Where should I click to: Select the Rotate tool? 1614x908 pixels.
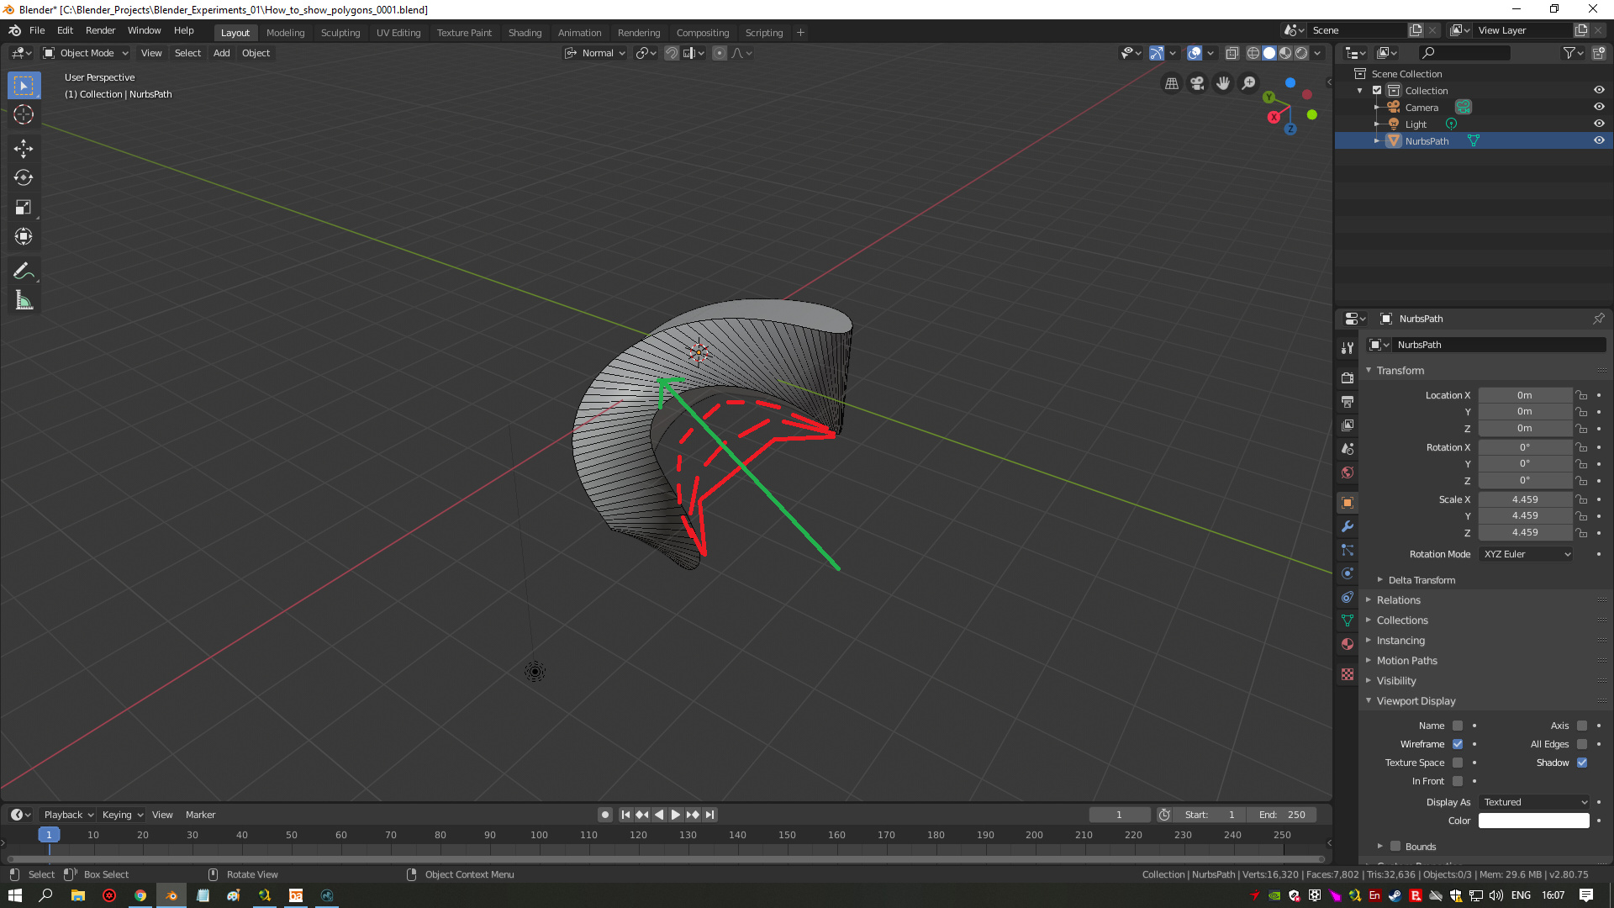[24, 177]
